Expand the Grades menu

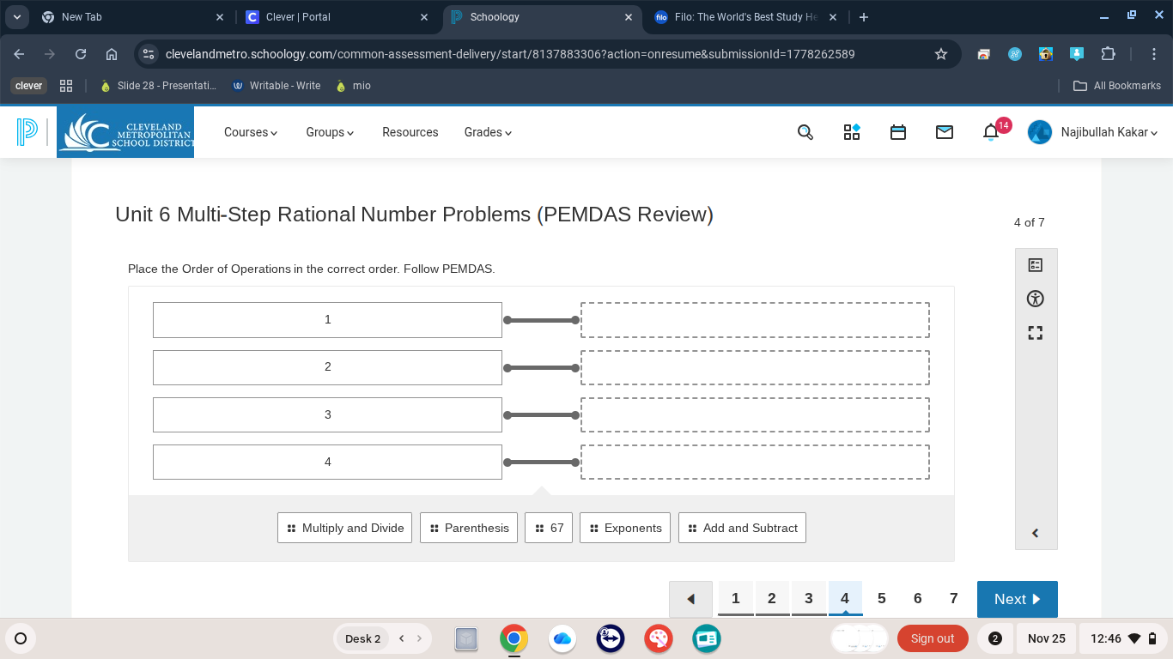pos(487,132)
